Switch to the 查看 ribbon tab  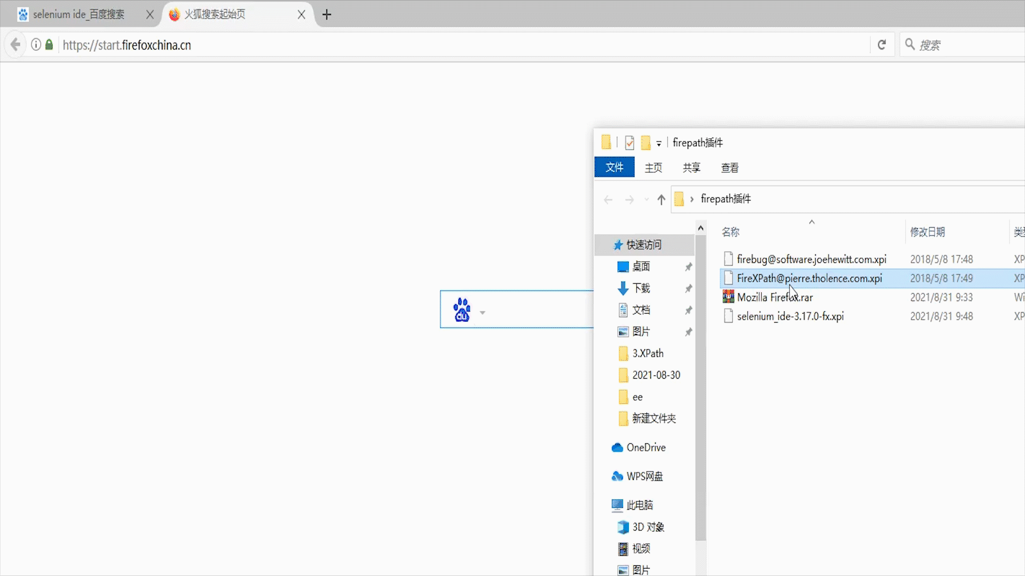[x=730, y=167]
